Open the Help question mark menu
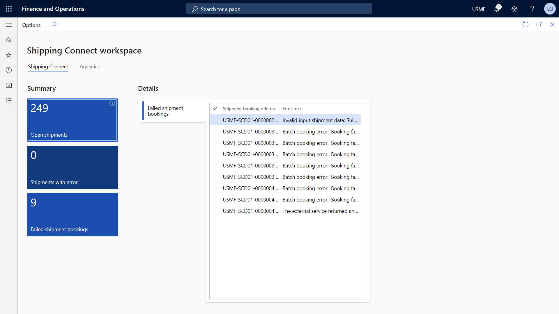Viewport: 559px width, 314px height. click(x=532, y=9)
